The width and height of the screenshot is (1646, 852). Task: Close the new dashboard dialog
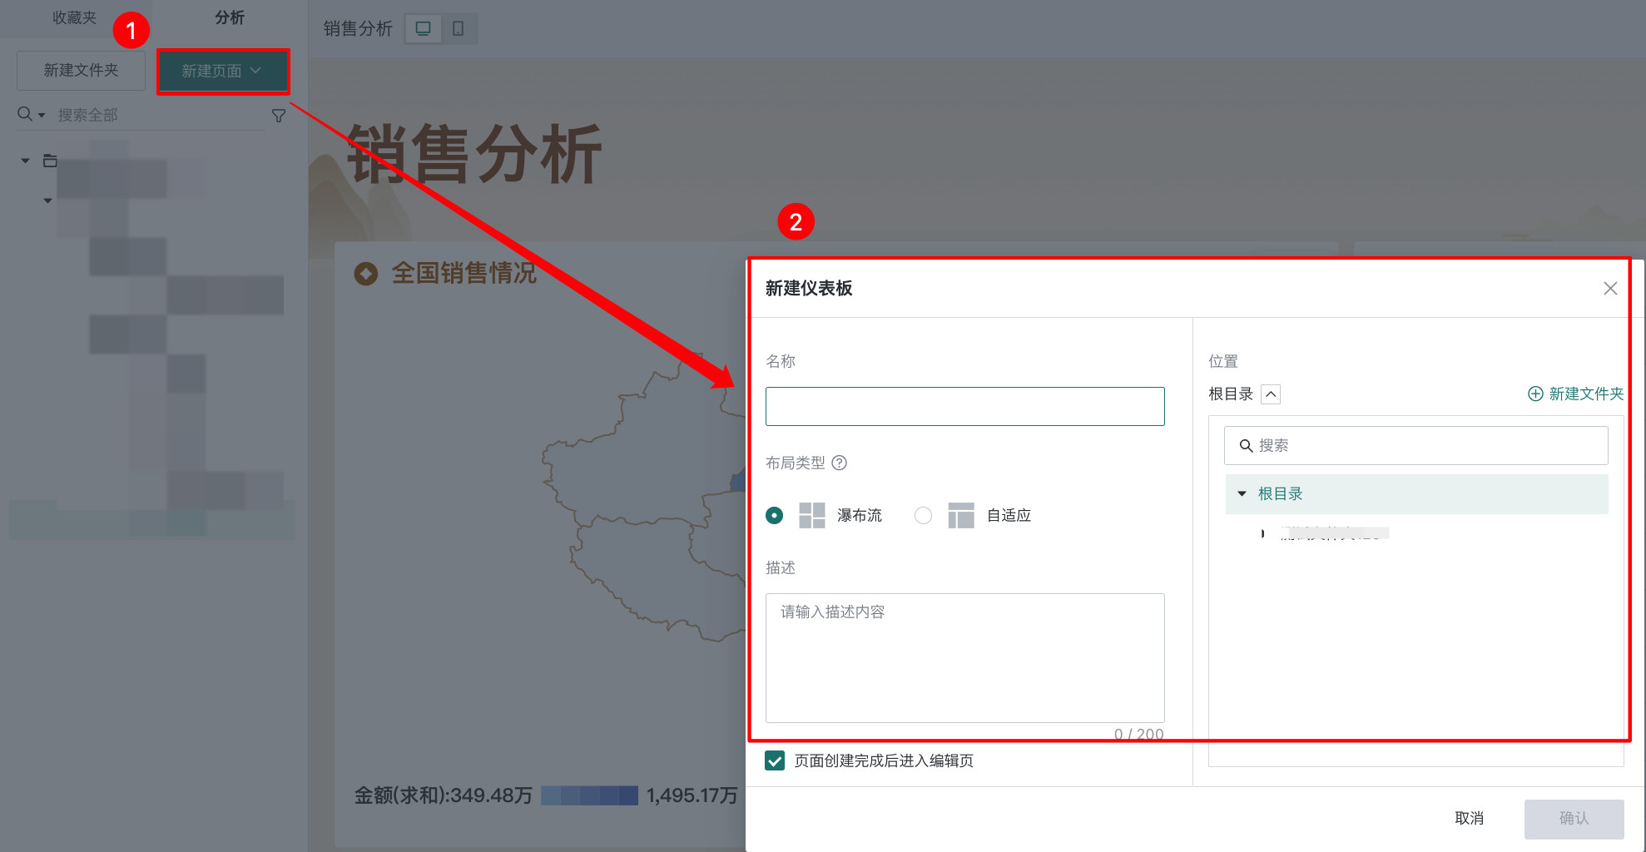pyautogui.click(x=1610, y=288)
